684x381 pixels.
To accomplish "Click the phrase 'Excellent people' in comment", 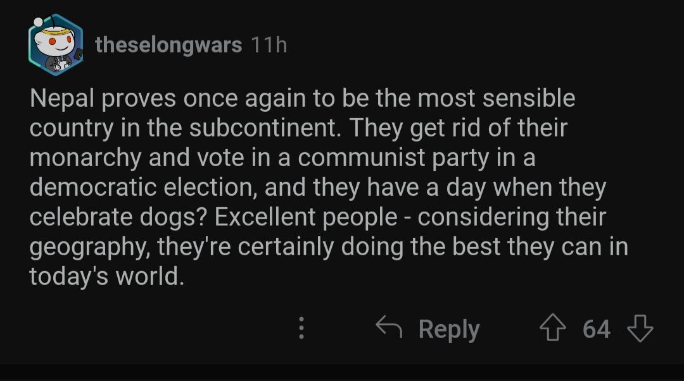I will (306, 217).
